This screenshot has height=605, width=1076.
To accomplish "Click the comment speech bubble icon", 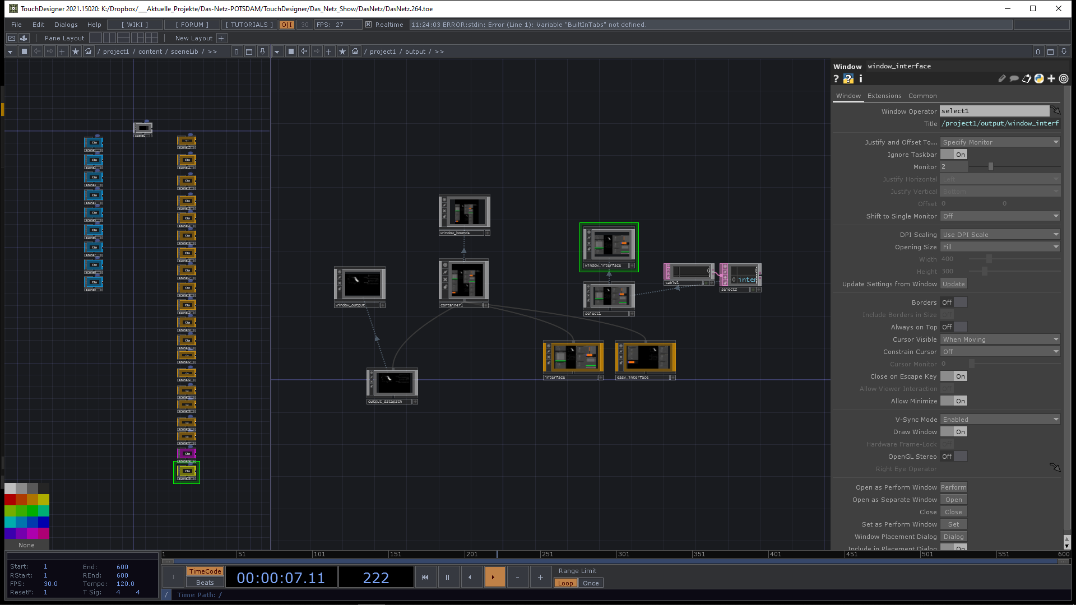I will [1014, 79].
